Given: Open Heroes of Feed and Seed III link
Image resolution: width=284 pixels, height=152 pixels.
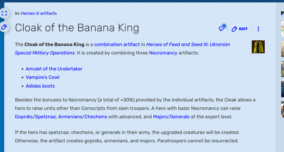Looking at the screenshot, I should click(122, 49).
